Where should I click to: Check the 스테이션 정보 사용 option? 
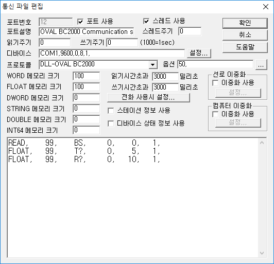click(111, 111)
